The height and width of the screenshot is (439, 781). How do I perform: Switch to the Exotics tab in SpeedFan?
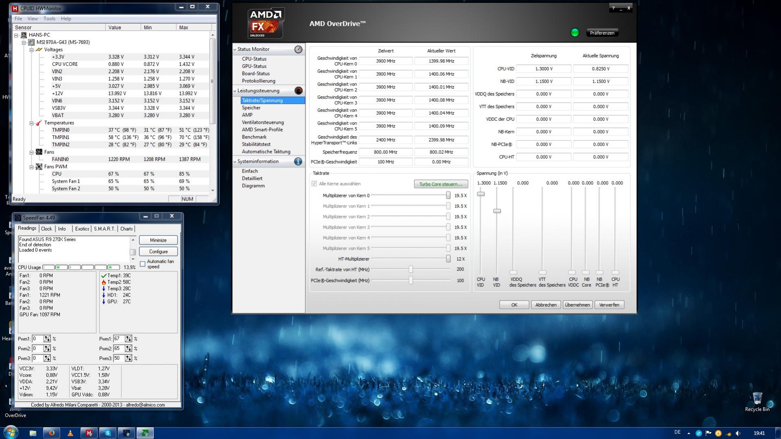coord(82,229)
